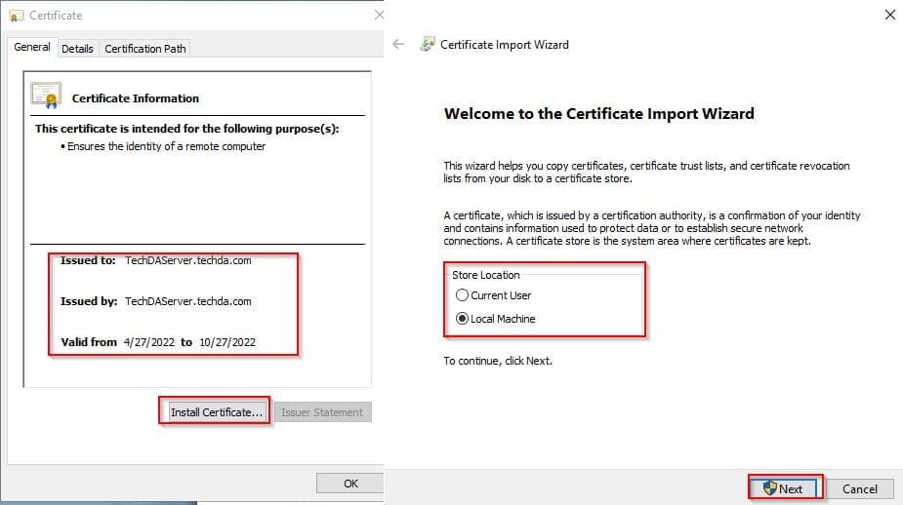Proceed by clicking the Next button

tap(786, 488)
